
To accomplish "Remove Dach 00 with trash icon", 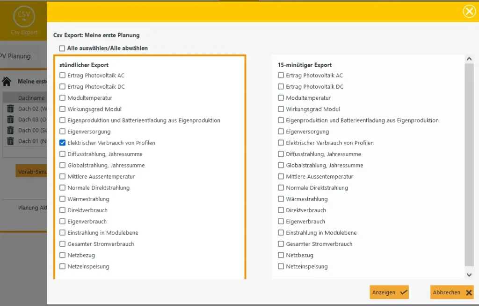I will (10, 130).
